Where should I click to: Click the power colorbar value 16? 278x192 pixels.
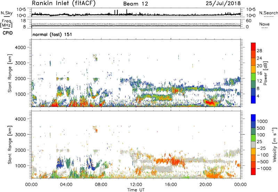click(259, 73)
